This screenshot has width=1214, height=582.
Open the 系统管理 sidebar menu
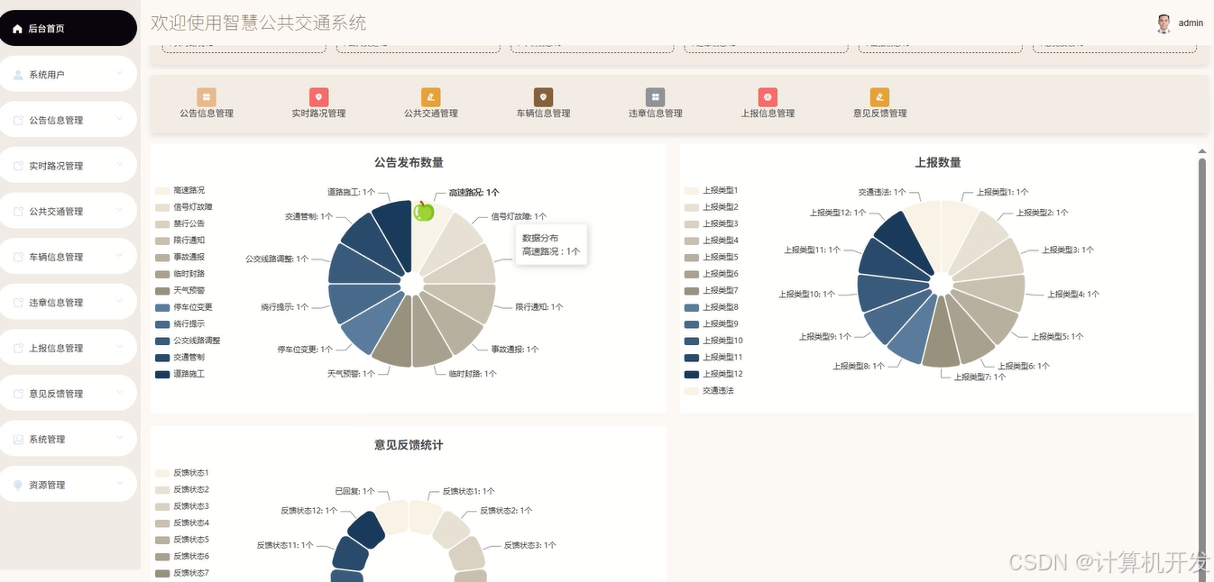69,439
